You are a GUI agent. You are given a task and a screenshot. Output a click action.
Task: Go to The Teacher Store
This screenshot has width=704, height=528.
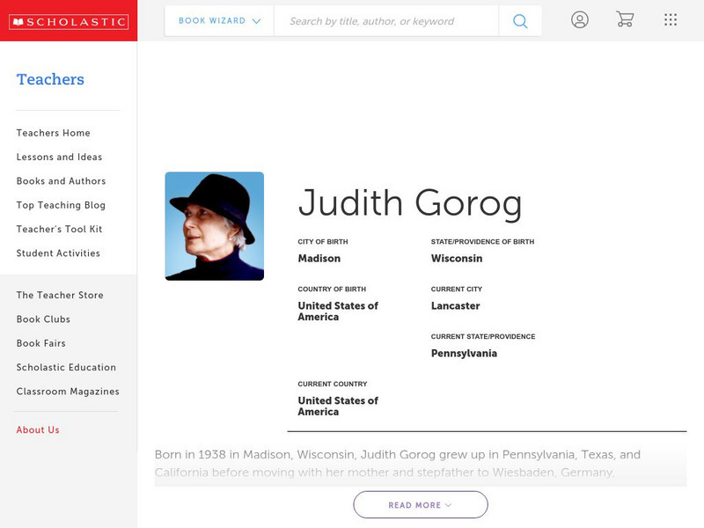[x=60, y=296]
